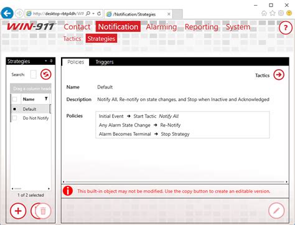Open the System menu
The height and width of the screenshot is (225, 295).
click(238, 27)
